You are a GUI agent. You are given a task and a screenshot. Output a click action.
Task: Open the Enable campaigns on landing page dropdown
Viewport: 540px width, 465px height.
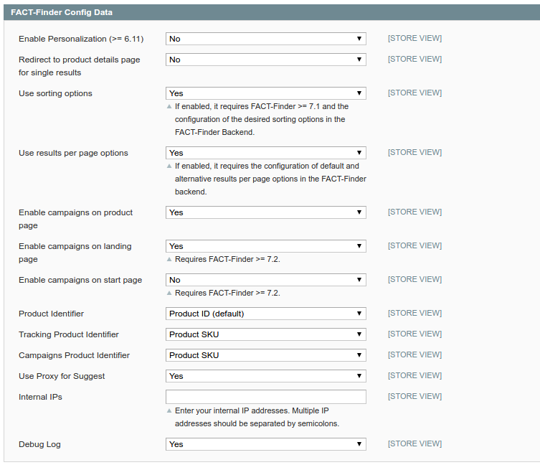pyautogui.click(x=265, y=246)
